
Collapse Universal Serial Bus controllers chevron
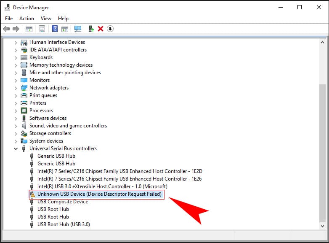click(x=16, y=149)
